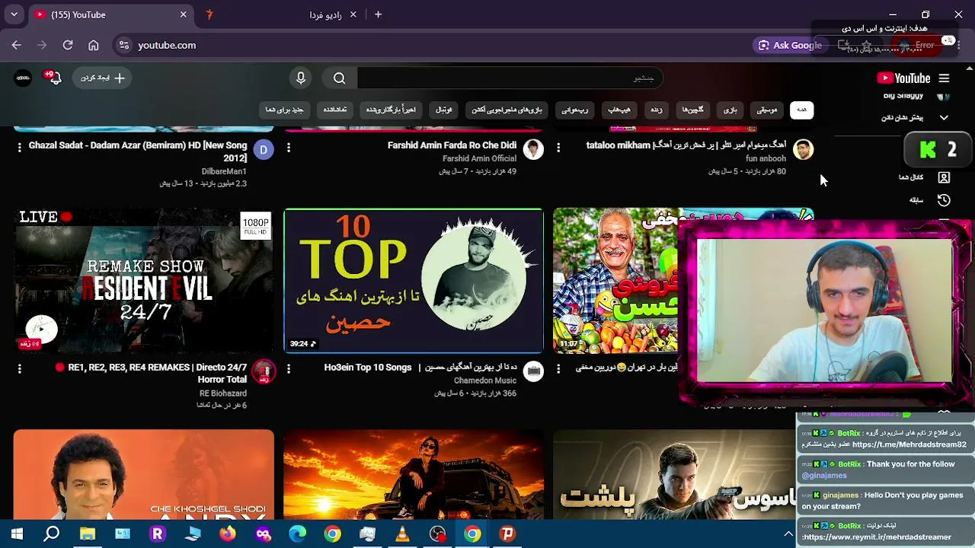Open the t.me/Mehrdadstream82 link in chat
This screenshot has width=975, height=548.
(909, 444)
